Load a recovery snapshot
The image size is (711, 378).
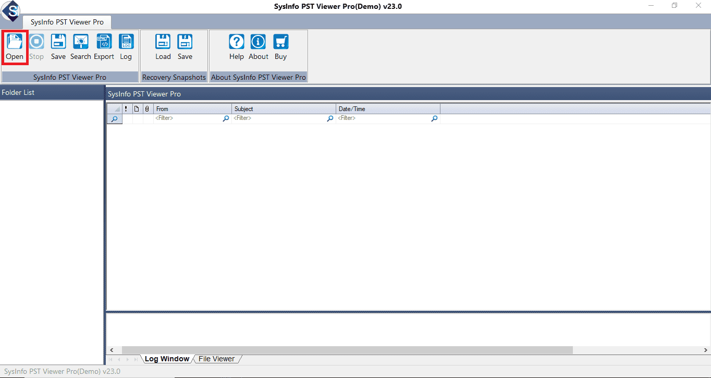coord(163,47)
